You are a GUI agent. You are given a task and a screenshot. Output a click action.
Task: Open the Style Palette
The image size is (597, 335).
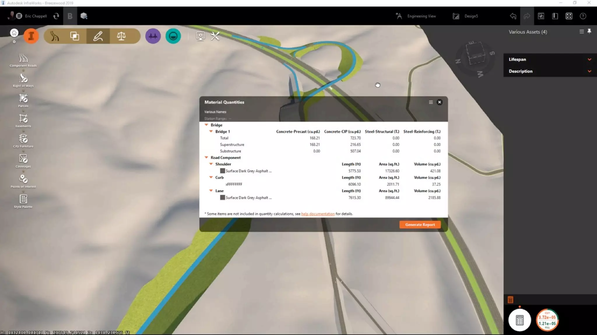pos(23,200)
